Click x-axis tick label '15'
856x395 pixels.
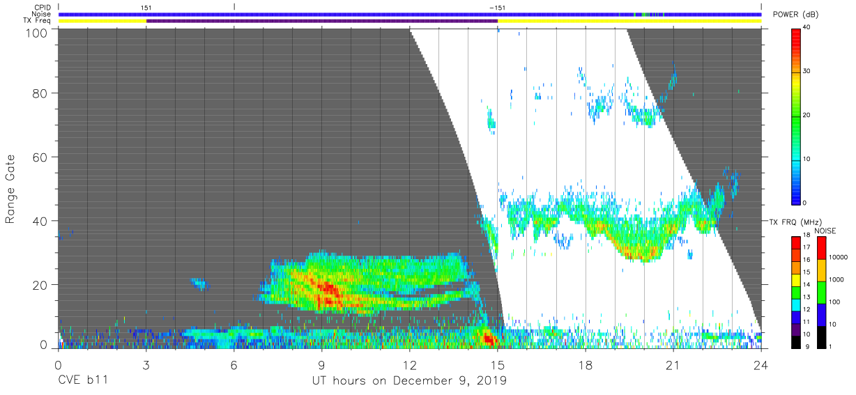click(x=497, y=365)
